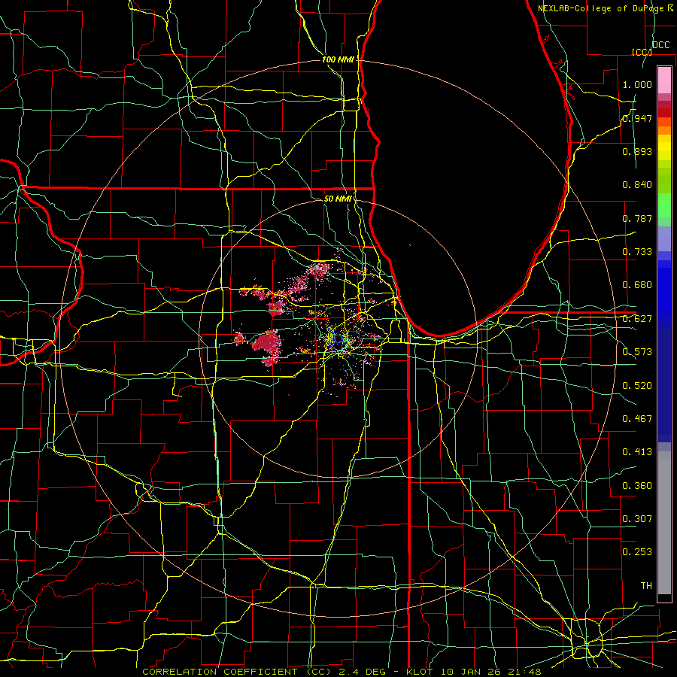Select the 0.893 scale value
Screen dimensions: 677x677
tap(637, 151)
